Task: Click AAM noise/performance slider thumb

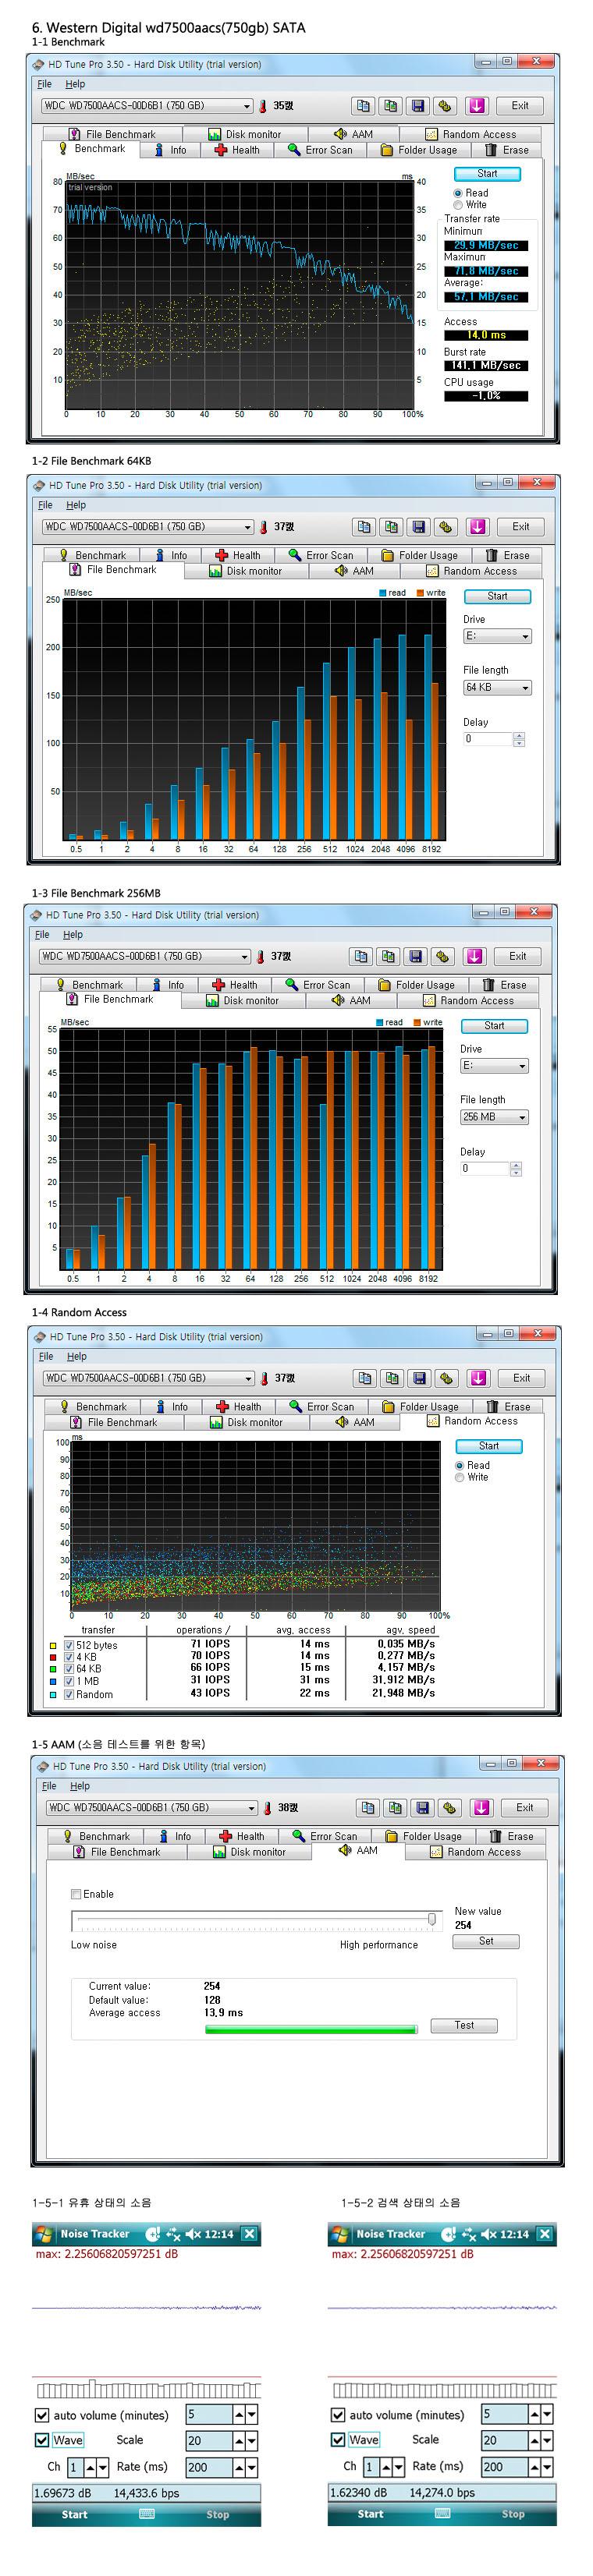Action: click(432, 1919)
